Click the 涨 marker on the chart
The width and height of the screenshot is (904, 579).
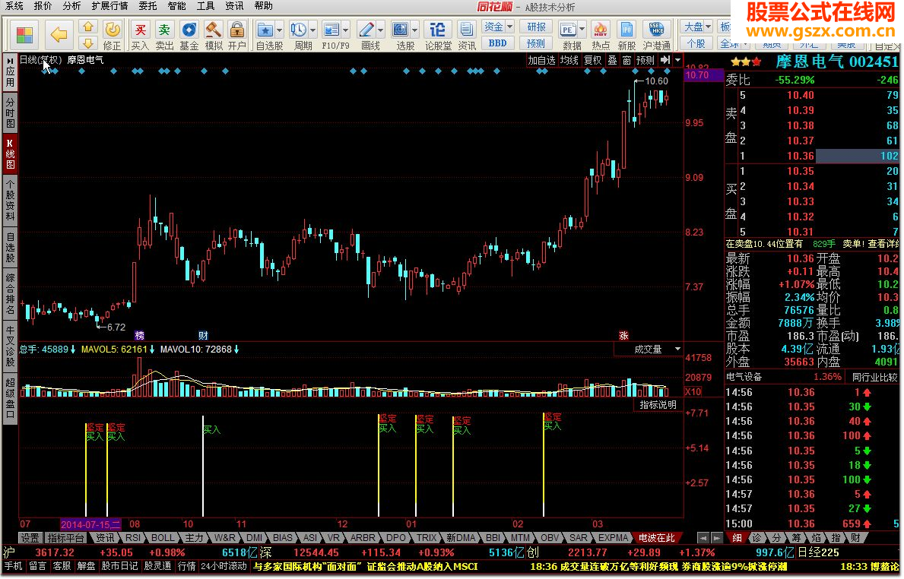click(623, 335)
